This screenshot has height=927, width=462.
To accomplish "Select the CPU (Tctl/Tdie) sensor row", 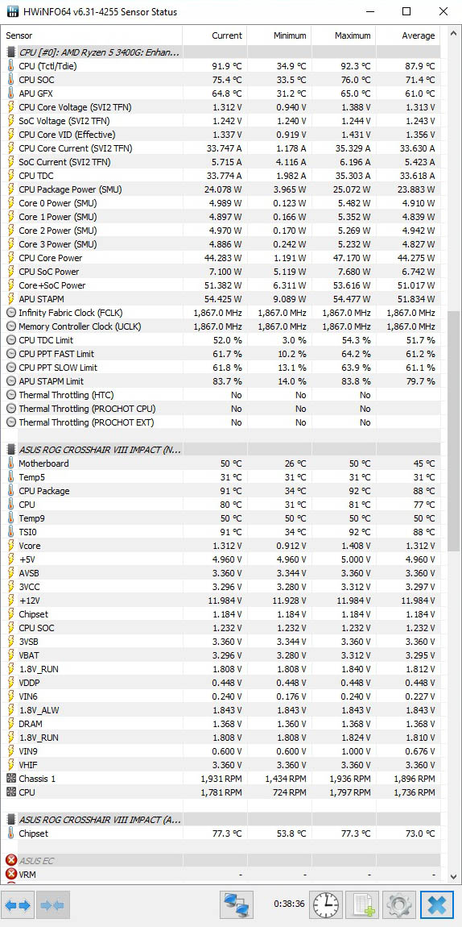I will [221, 65].
